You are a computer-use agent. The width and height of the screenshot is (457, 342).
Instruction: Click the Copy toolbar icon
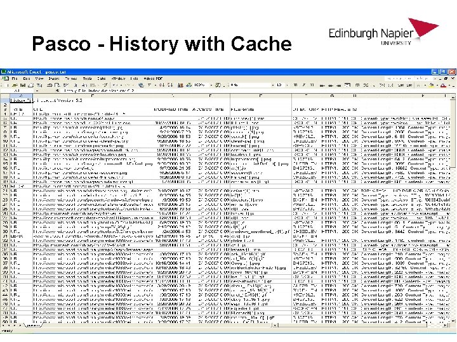(x=84, y=85)
